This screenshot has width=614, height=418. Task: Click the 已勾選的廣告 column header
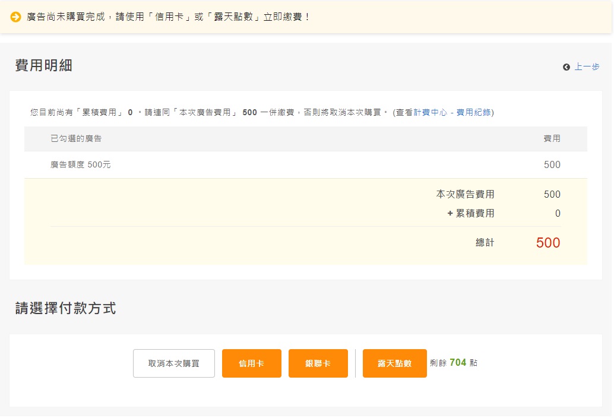(76, 139)
